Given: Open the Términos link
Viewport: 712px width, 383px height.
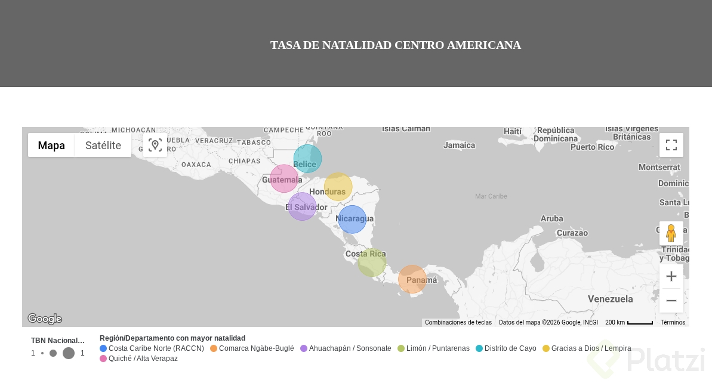Looking at the screenshot, I should pos(673,322).
